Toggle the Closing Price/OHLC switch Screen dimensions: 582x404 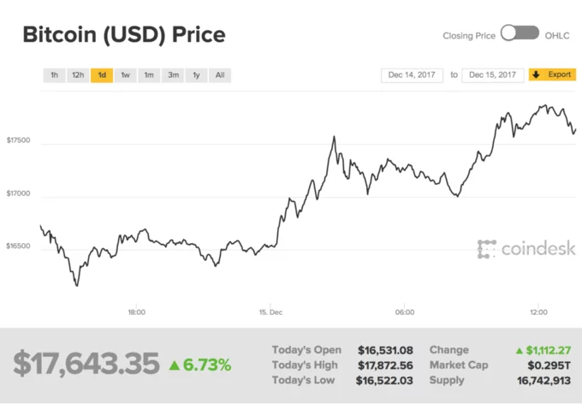point(520,34)
